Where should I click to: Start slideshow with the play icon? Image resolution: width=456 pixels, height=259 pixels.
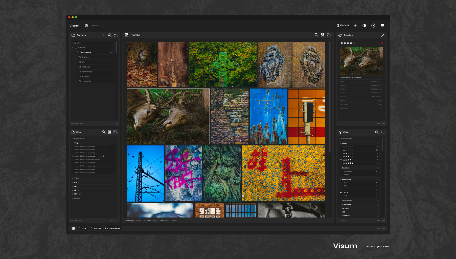tap(373, 26)
